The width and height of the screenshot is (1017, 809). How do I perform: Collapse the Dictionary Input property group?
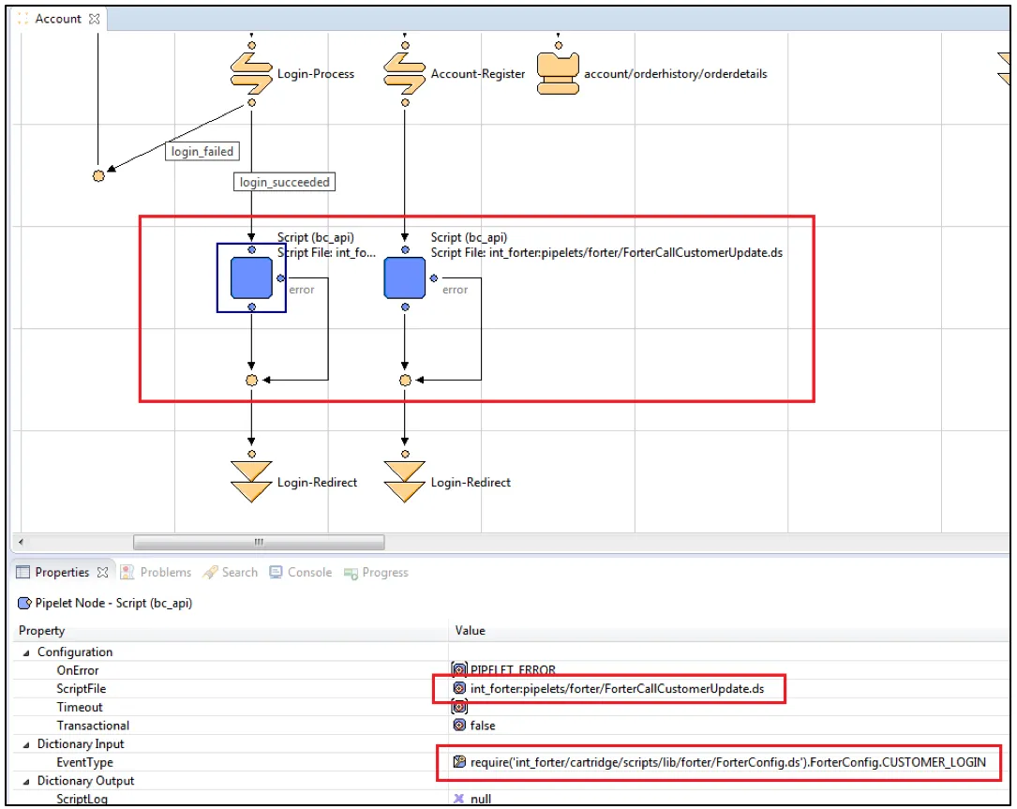coord(26,744)
